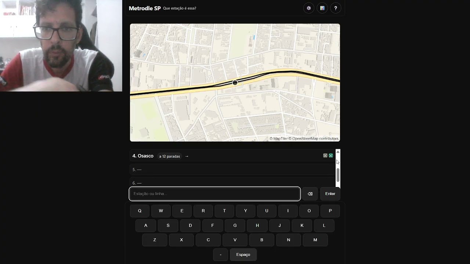Image resolution: width=470 pixels, height=264 pixels.
Task: Tap the K key
Action: tap(302, 225)
